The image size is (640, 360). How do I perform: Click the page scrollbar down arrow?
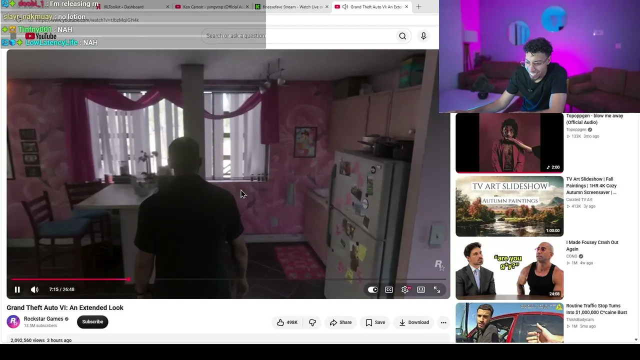(636, 340)
